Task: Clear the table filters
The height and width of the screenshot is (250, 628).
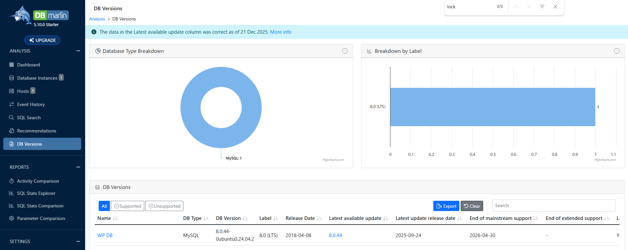Action: 472,206
